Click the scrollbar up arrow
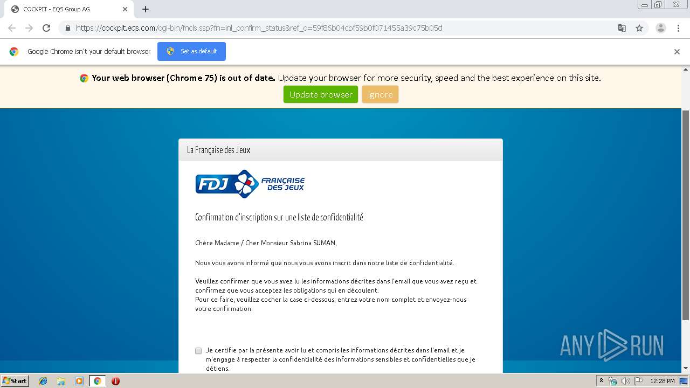690x388 pixels. coord(686,70)
